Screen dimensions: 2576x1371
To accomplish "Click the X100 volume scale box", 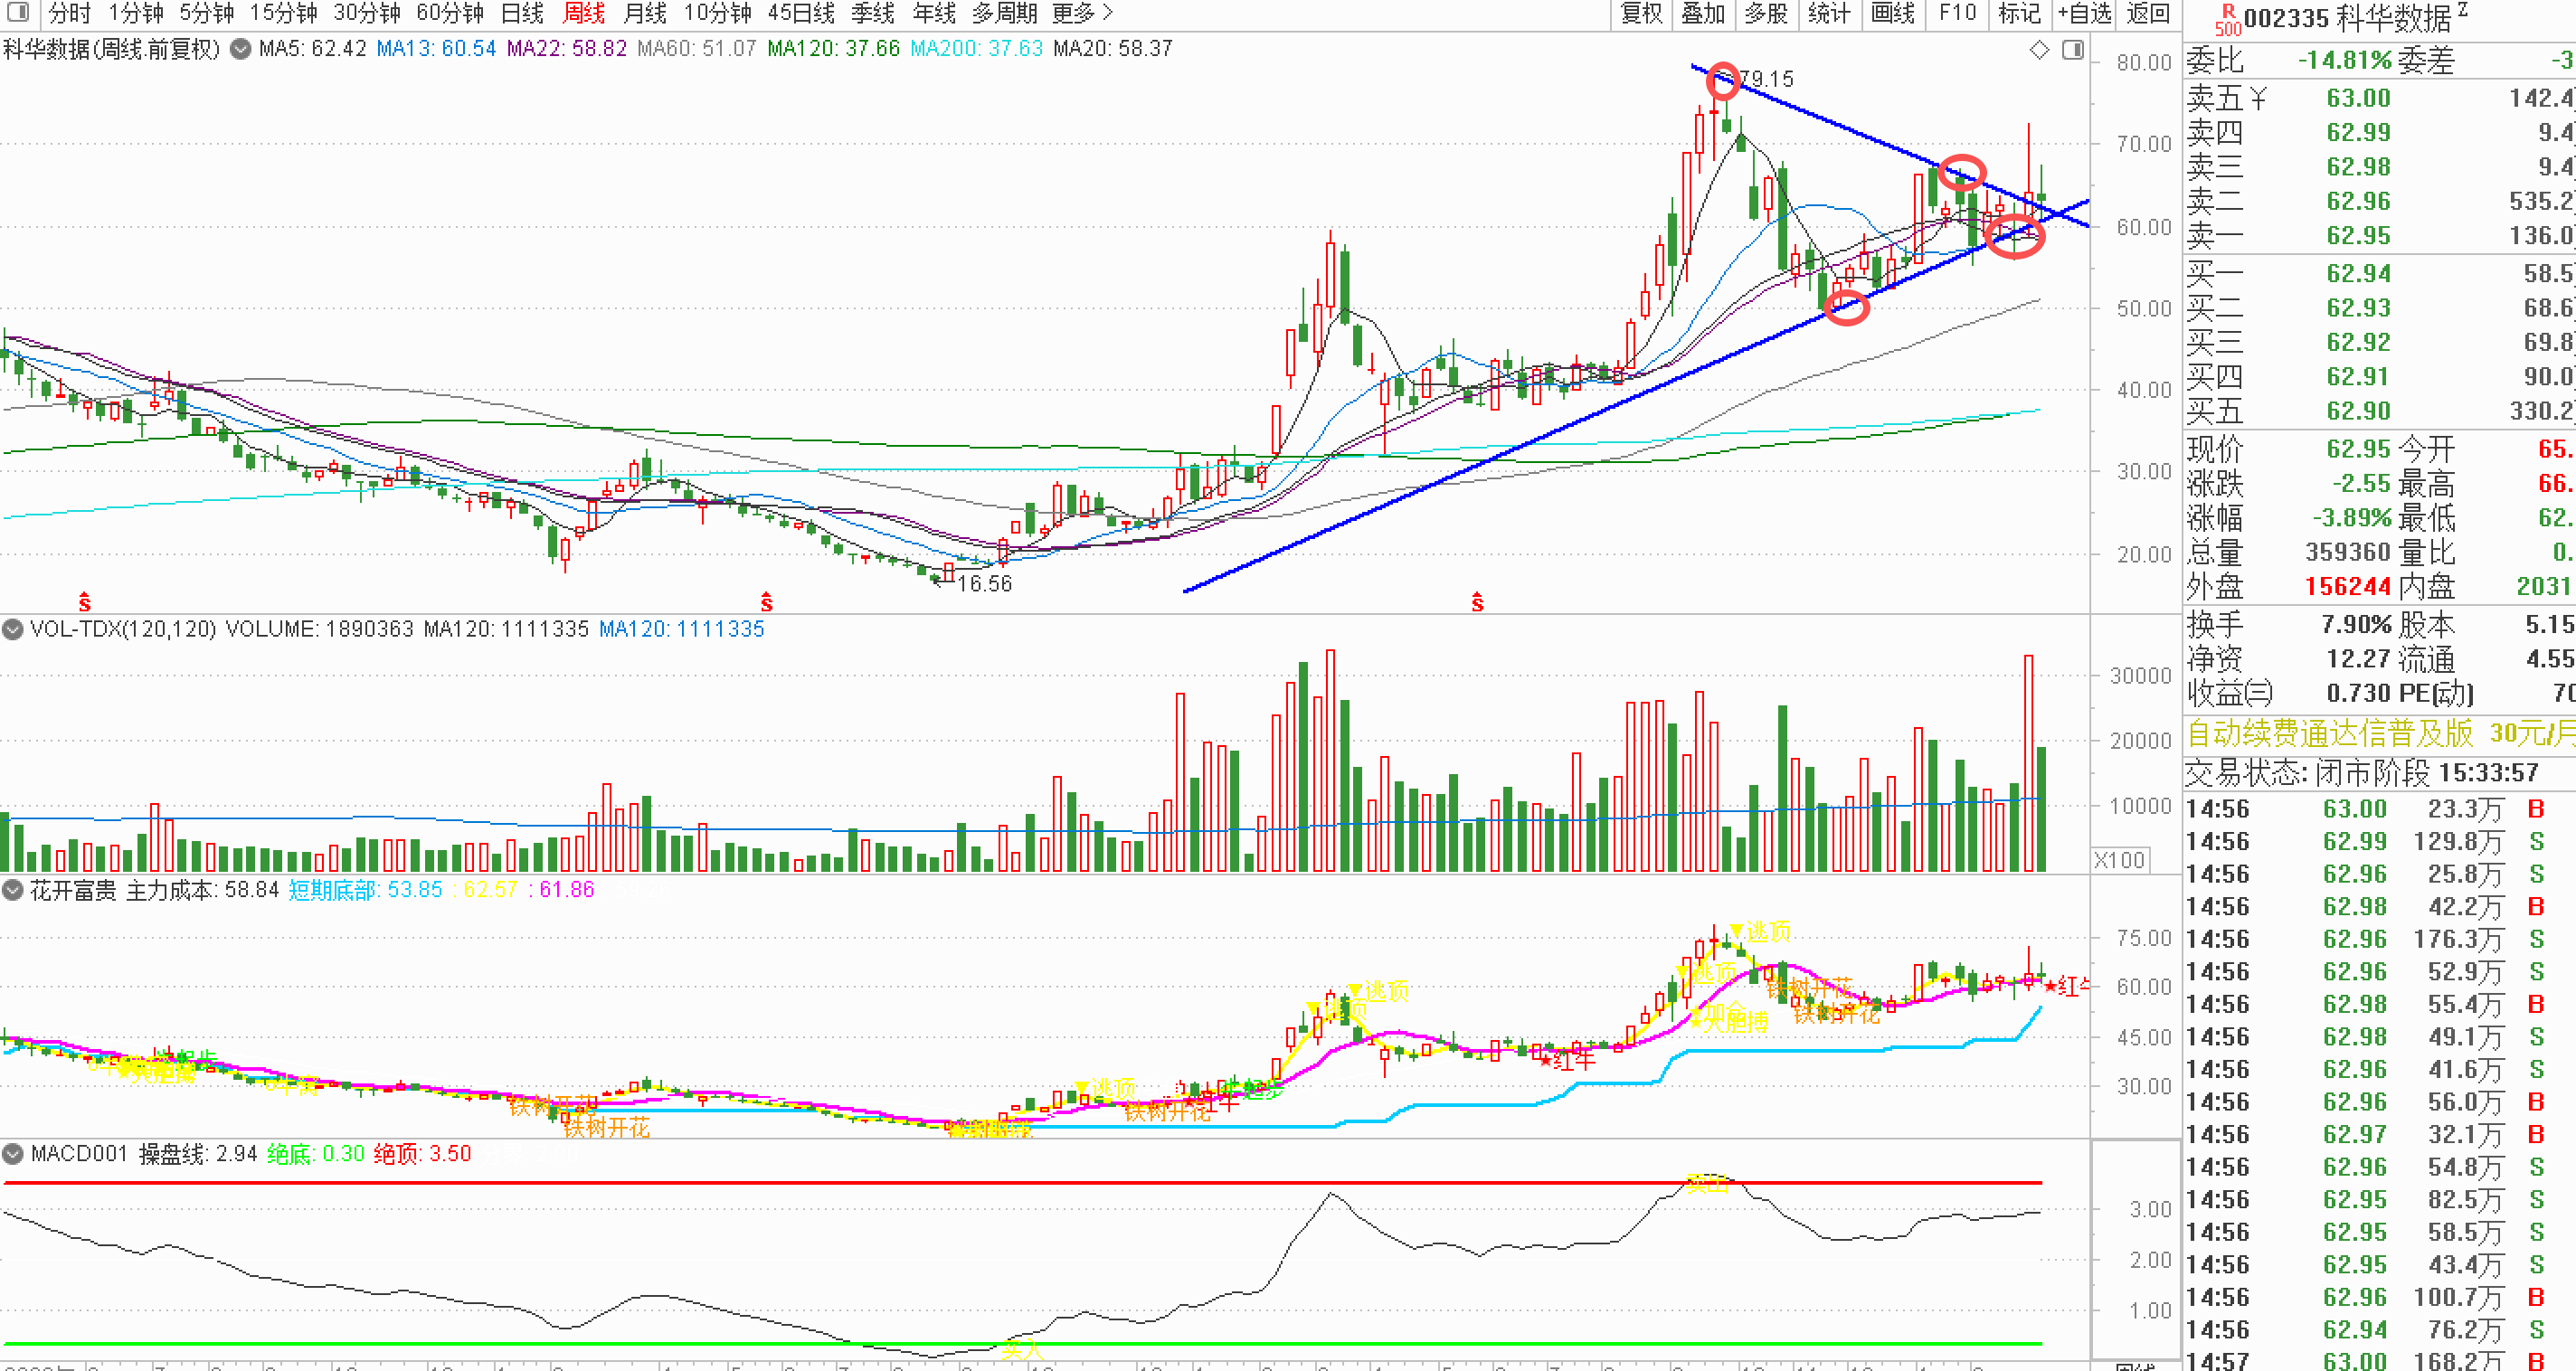I will click(x=2119, y=860).
